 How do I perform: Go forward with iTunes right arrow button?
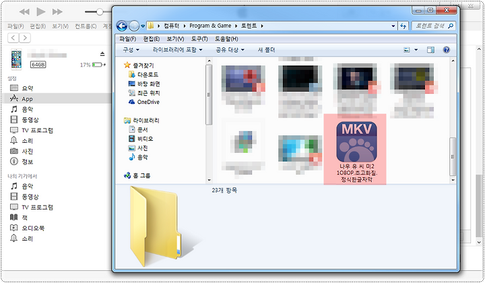click(25, 38)
